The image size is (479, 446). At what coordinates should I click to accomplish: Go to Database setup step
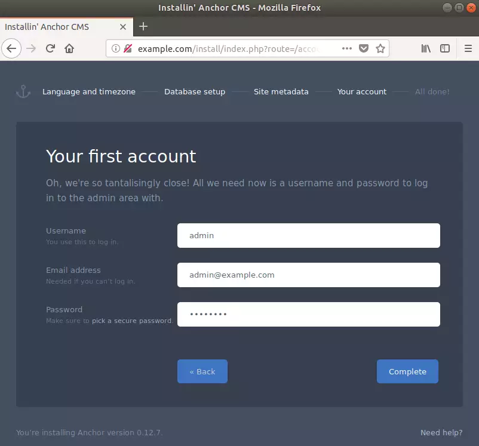[x=195, y=91]
